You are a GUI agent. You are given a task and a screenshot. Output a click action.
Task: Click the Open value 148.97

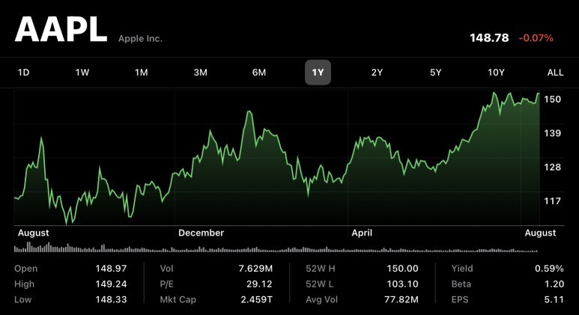[111, 268]
